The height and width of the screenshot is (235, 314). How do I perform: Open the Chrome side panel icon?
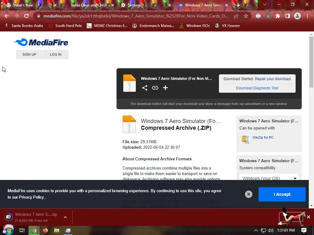point(288,16)
